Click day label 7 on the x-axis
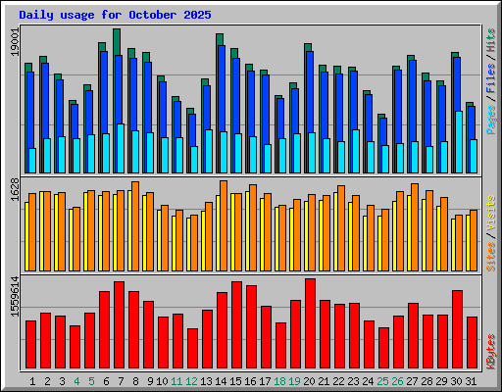This screenshot has width=502, height=392. tap(121, 381)
